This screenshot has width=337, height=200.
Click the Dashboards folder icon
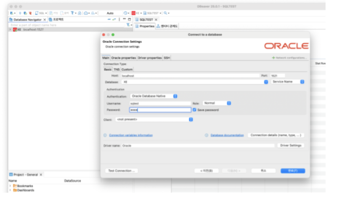click(x=15, y=190)
